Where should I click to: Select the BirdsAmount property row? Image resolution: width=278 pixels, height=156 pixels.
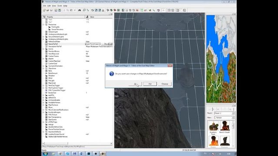pyautogui.click(x=77, y=73)
